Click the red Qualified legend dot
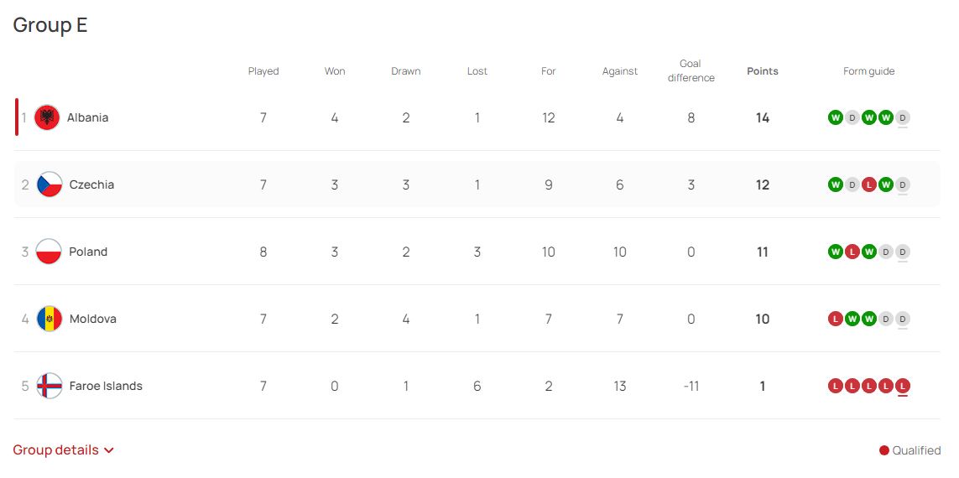The image size is (959, 478). 884,450
